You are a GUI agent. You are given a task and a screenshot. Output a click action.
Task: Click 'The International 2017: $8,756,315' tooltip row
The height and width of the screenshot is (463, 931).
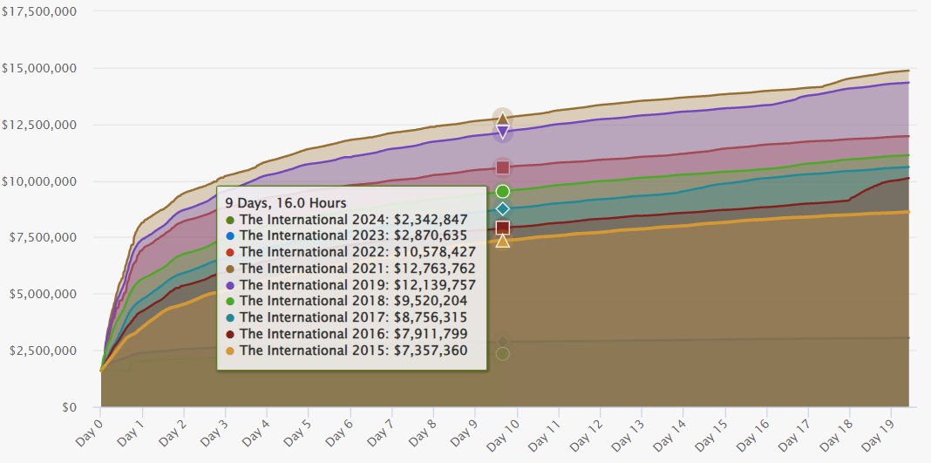347,317
